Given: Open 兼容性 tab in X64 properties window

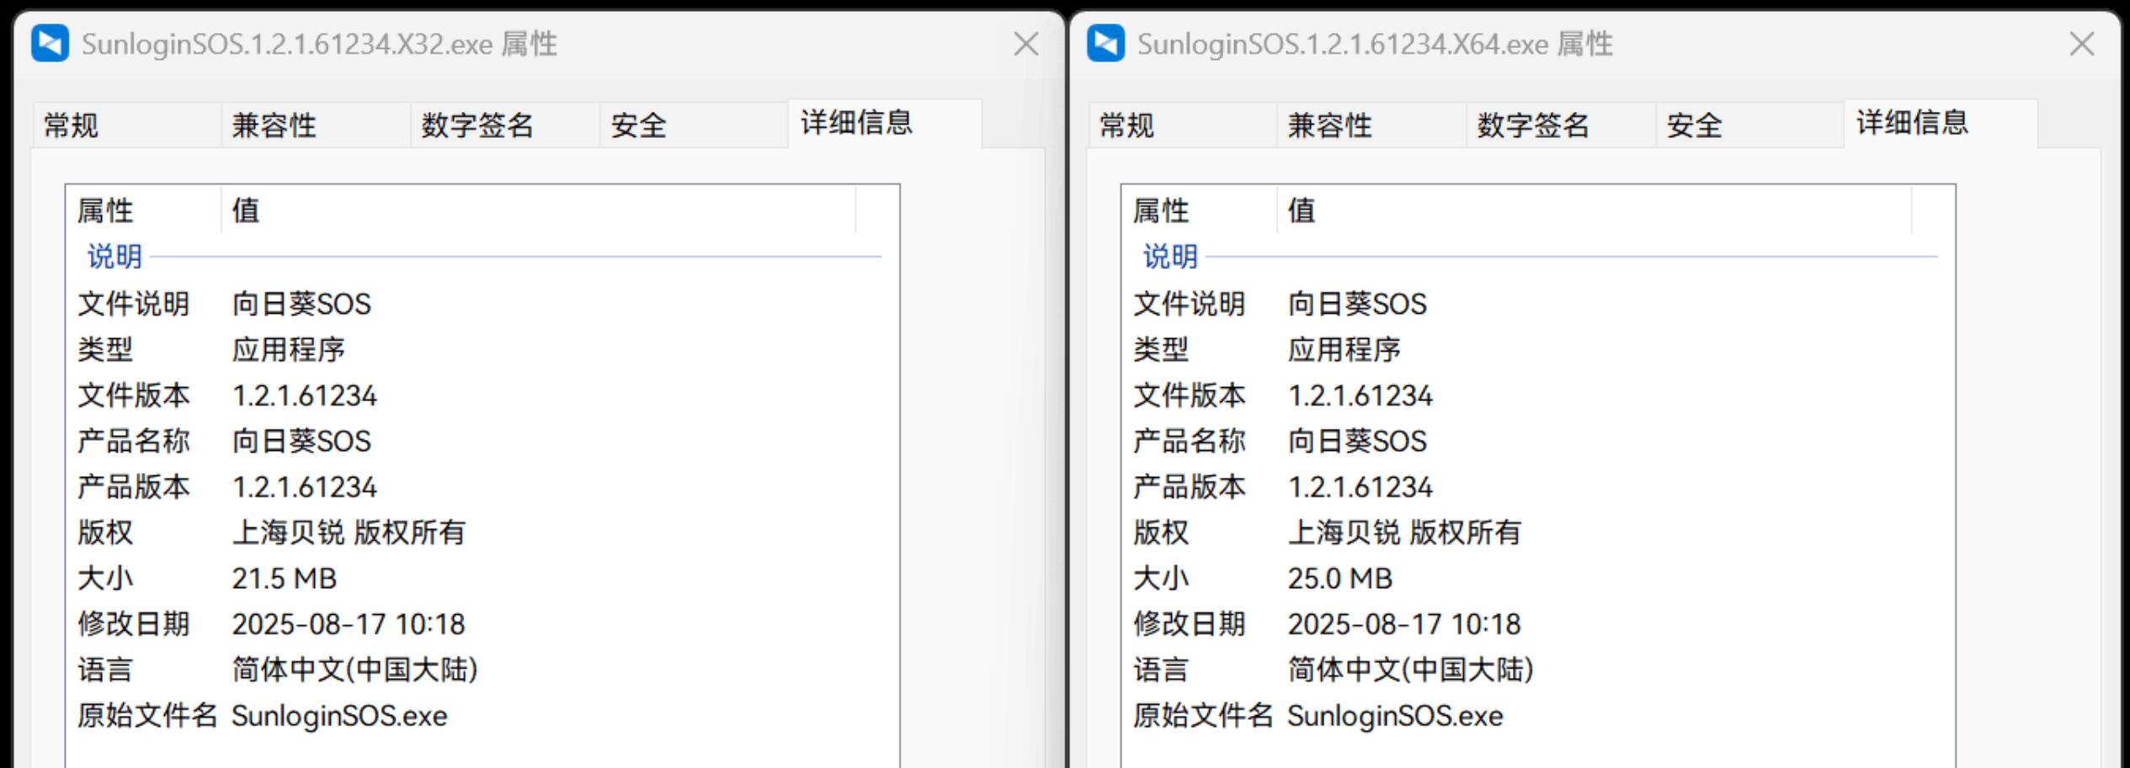Looking at the screenshot, I should [x=1371, y=125].
